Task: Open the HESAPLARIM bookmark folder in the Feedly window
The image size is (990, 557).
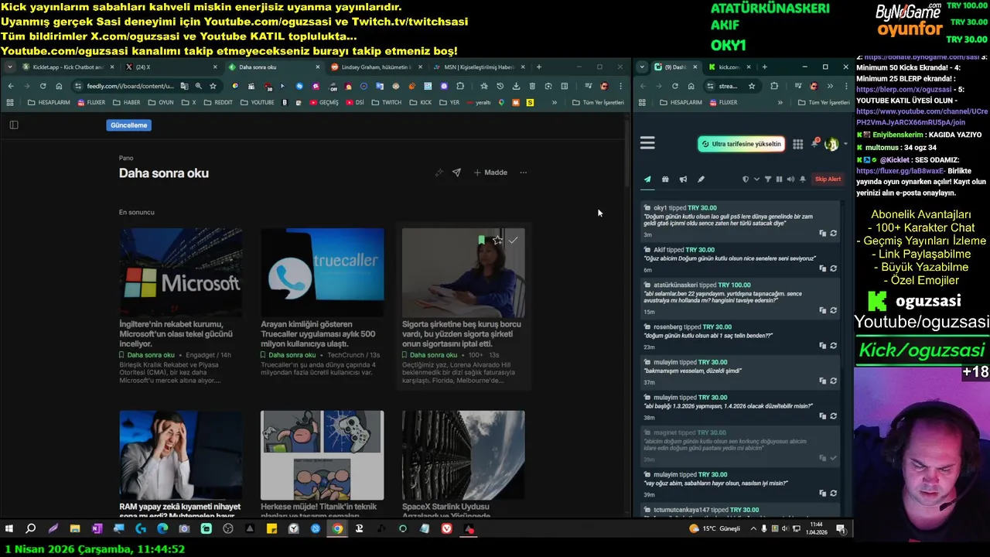Action: [x=48, y=102]
